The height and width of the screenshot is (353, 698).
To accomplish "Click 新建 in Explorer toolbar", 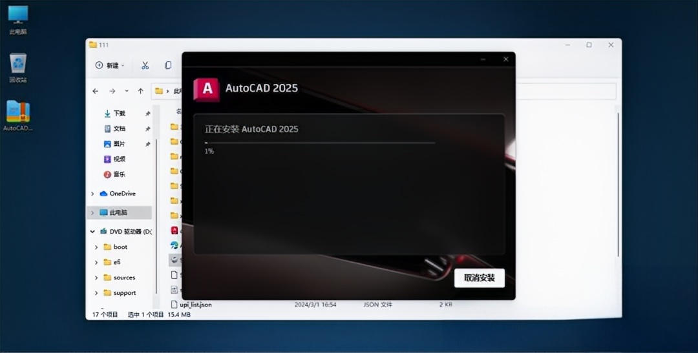I will (x=109, y=65).
